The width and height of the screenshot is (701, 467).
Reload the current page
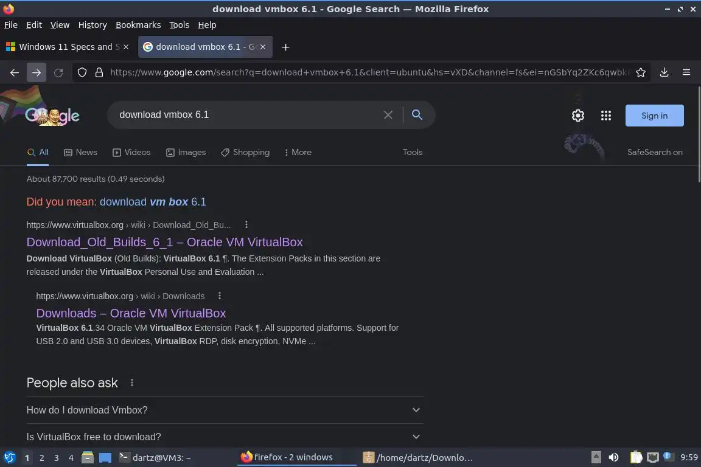point(58,72)
